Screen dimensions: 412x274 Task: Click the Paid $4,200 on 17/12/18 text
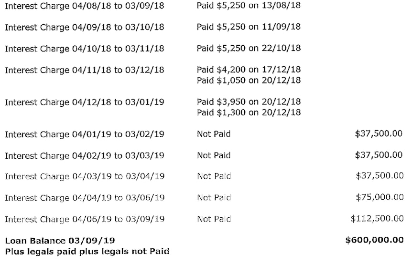249,70
